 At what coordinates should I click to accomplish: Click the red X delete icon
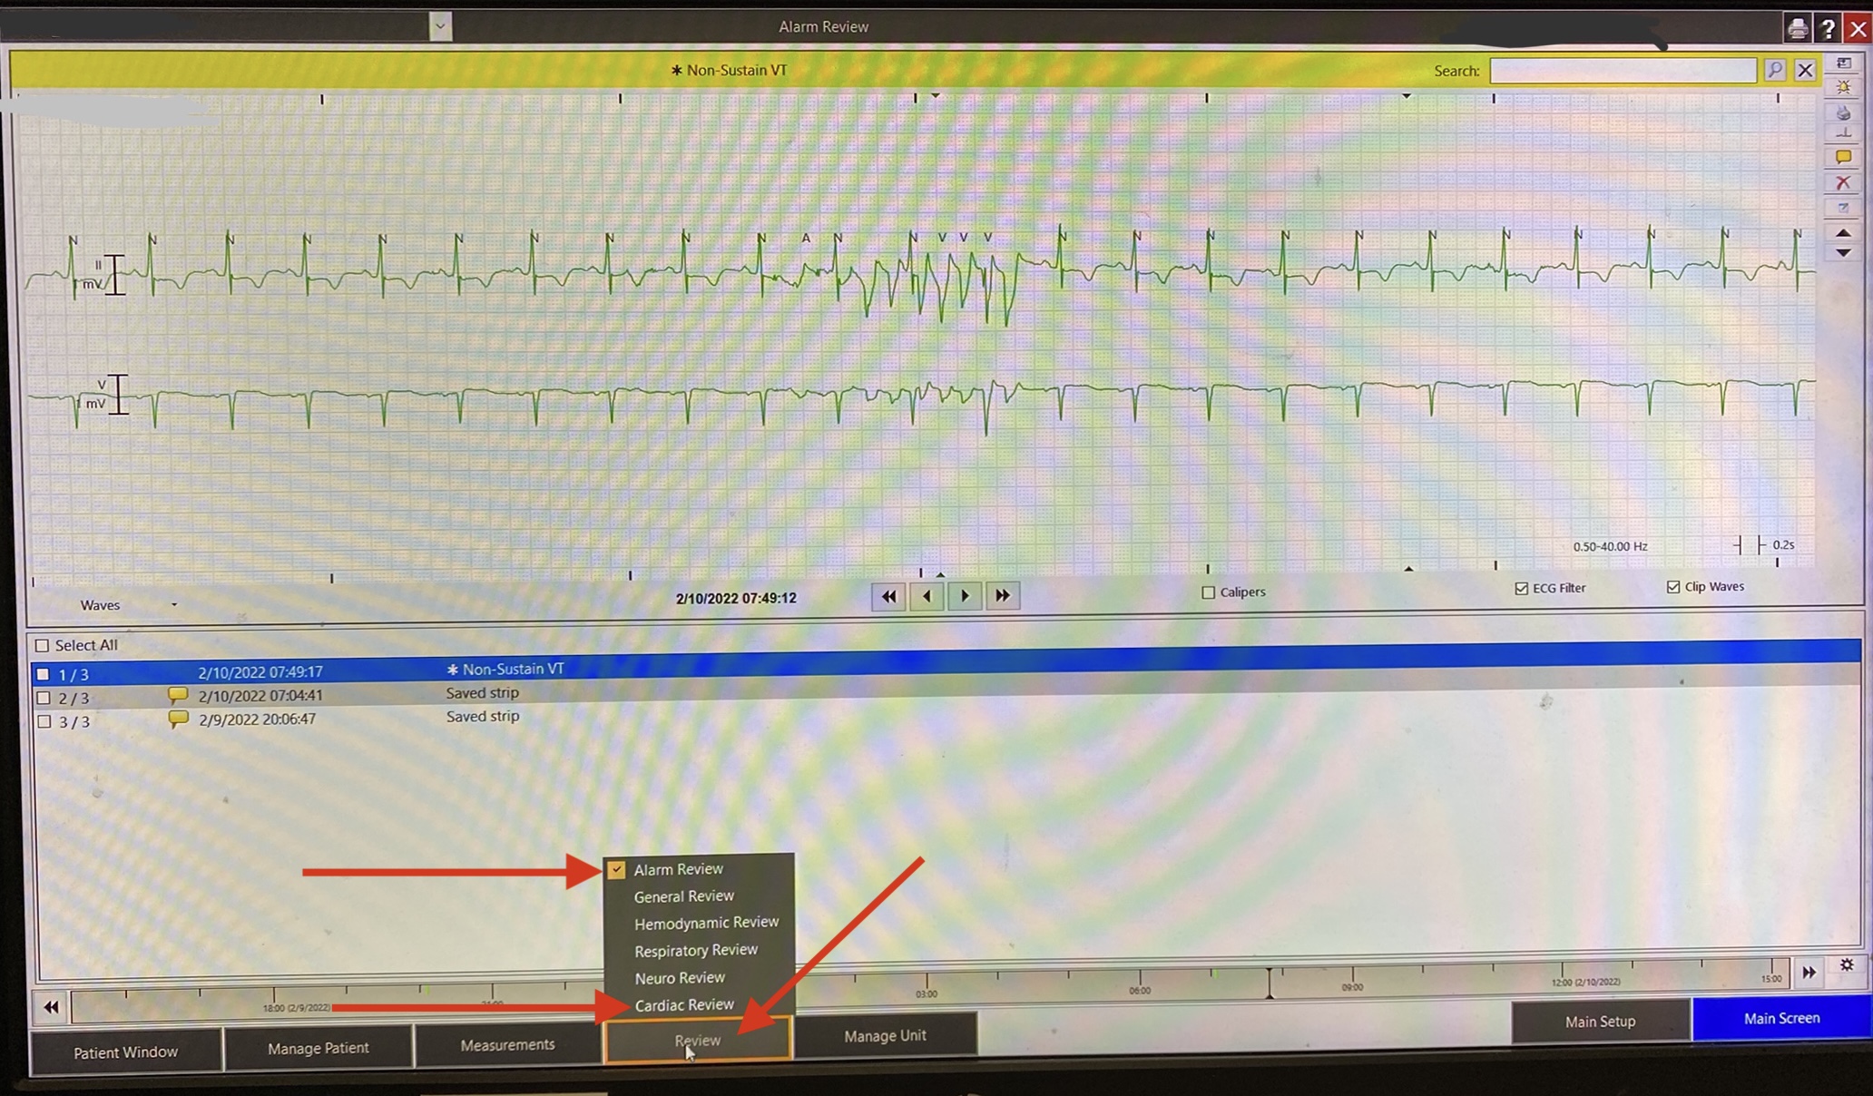click(x=1843, y=182)
